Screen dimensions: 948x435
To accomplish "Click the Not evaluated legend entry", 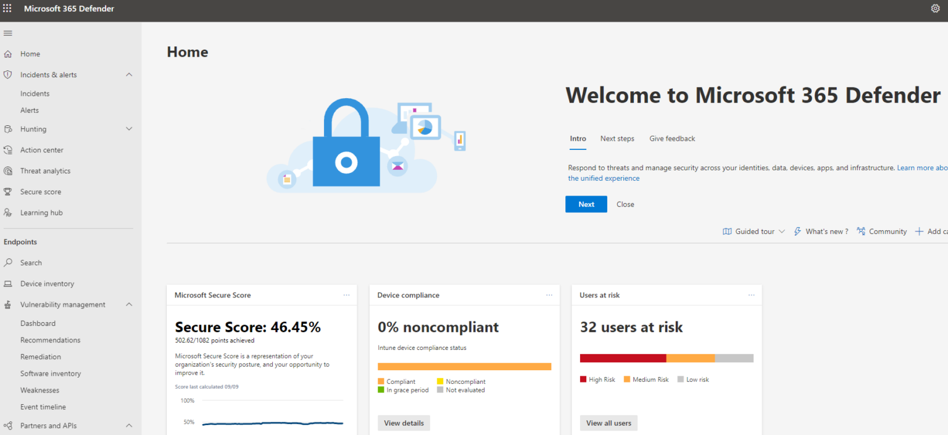I will click(460, 390).
